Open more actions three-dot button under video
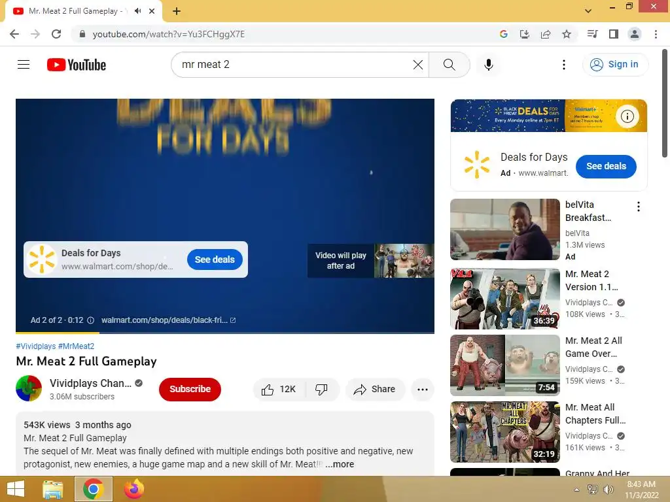The image size is (670, 502). (423, 390)
